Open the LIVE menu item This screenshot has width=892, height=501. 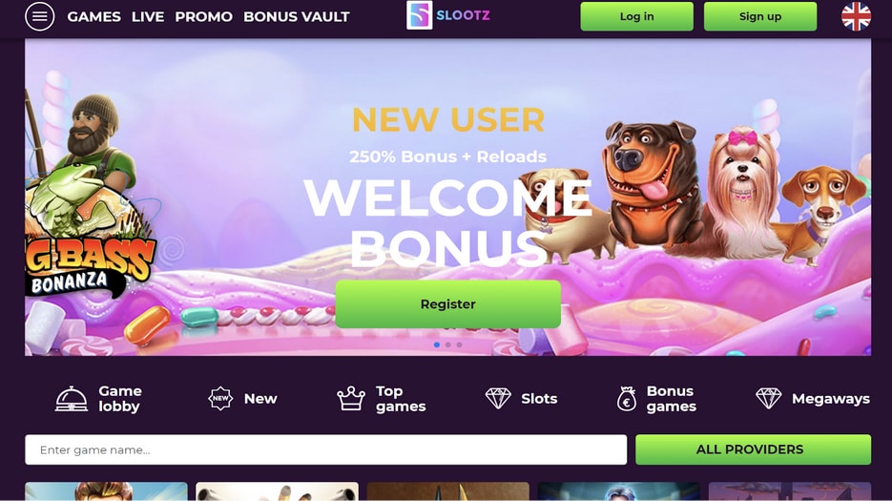(x=148, y=16)
